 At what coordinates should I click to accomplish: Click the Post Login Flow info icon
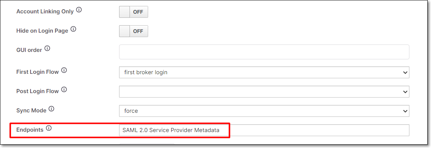pyautogui.click(x=64, y=90)
